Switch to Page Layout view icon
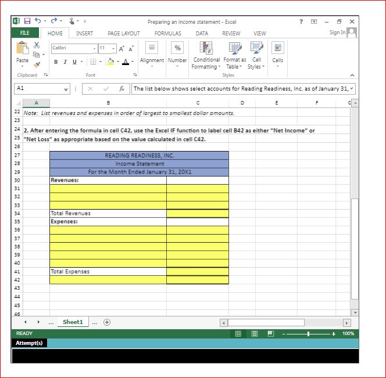The width and height of the screenshot is (386, 378). point(255,334)
